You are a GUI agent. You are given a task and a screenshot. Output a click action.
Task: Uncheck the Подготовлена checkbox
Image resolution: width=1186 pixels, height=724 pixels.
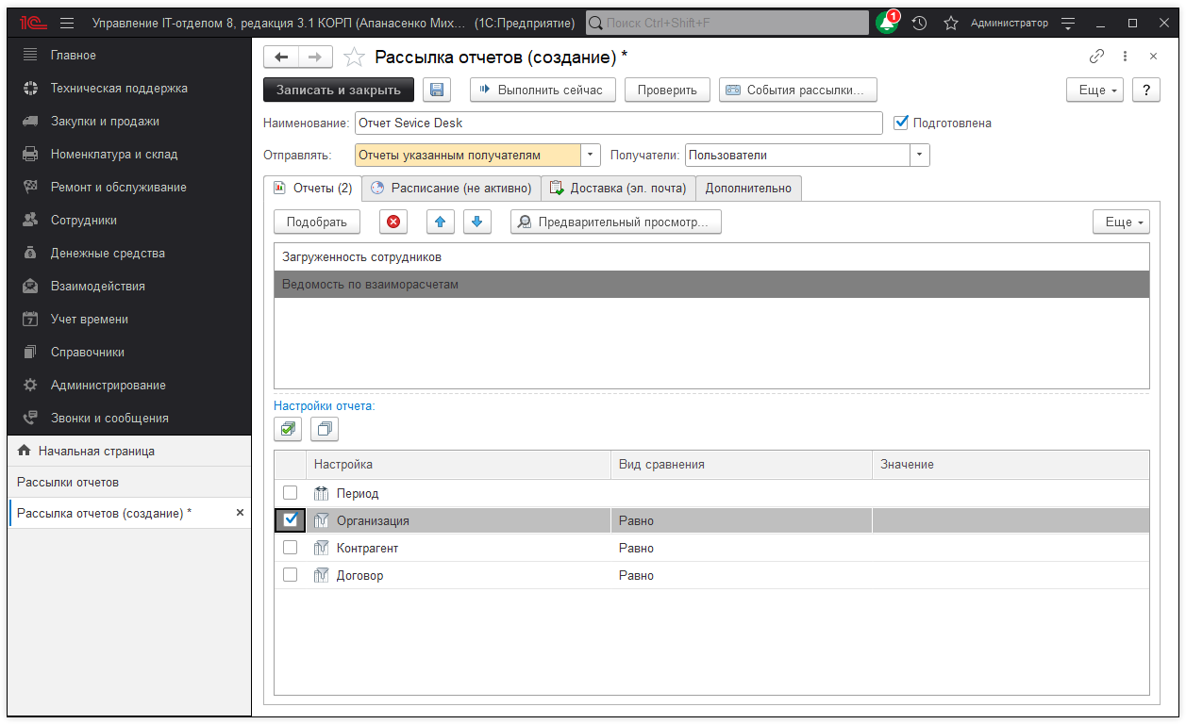900,123
